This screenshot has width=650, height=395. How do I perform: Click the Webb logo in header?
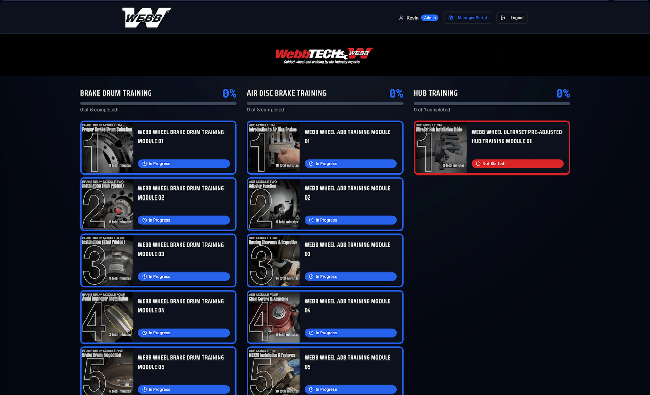tap(146, 18)
